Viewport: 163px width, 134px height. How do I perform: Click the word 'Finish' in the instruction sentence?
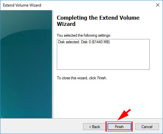point(102,78)
